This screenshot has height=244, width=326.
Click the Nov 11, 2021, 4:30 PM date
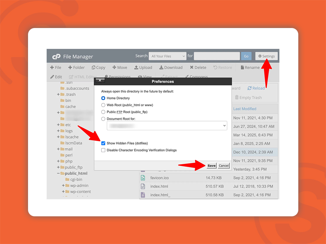click(x=253, y=118)
